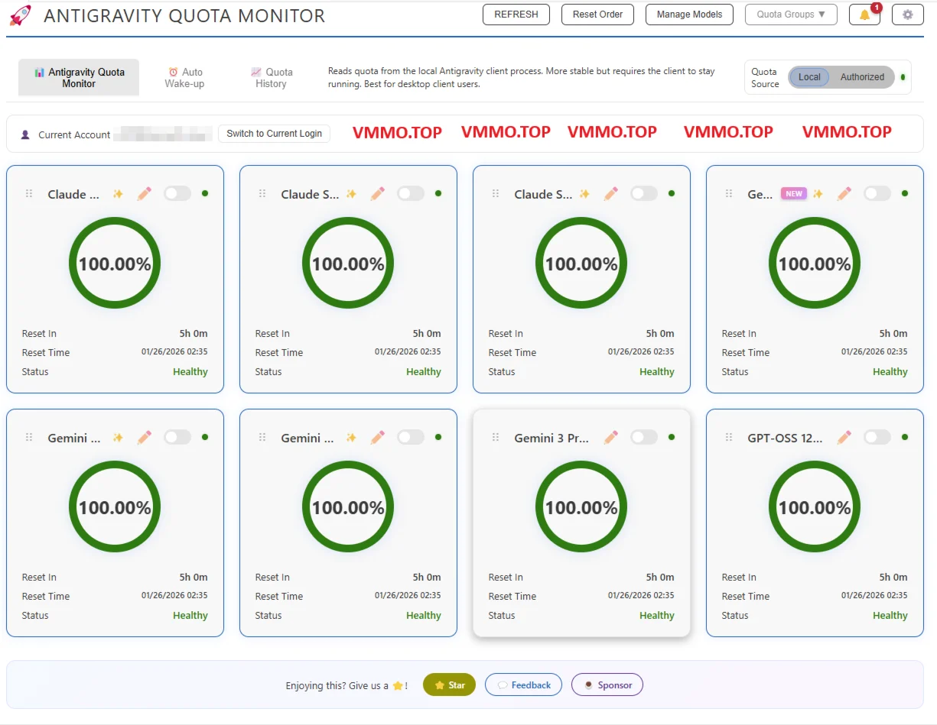Image resolution: width=937 pixels, height=725 pixels.
Task: Click the pencil edit icon on GPT-OSS card
Action: coord(844,437)
